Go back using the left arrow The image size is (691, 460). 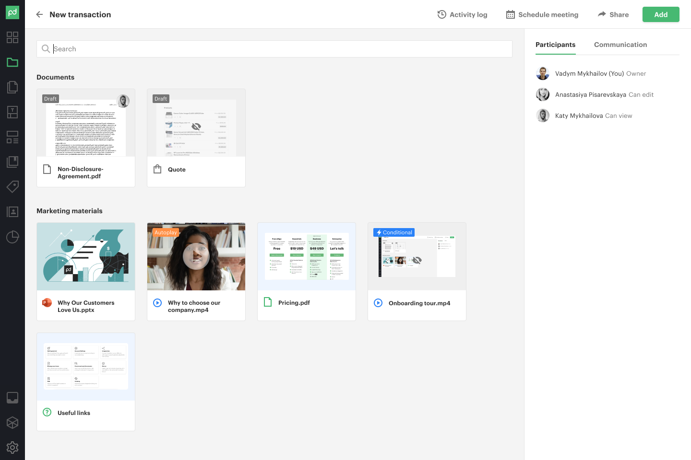click(x=39, y=14)
